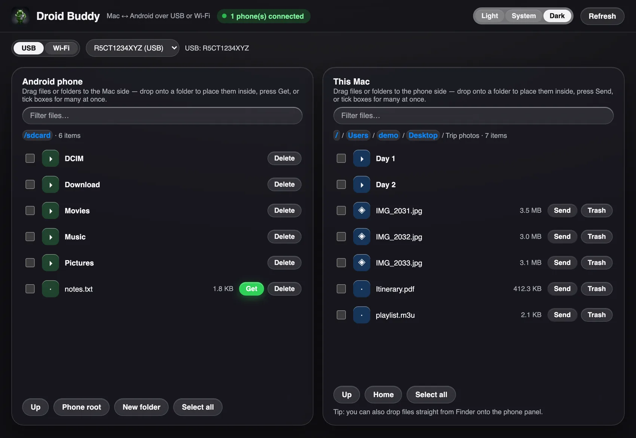Switch to the Light theme

point(489,16)
